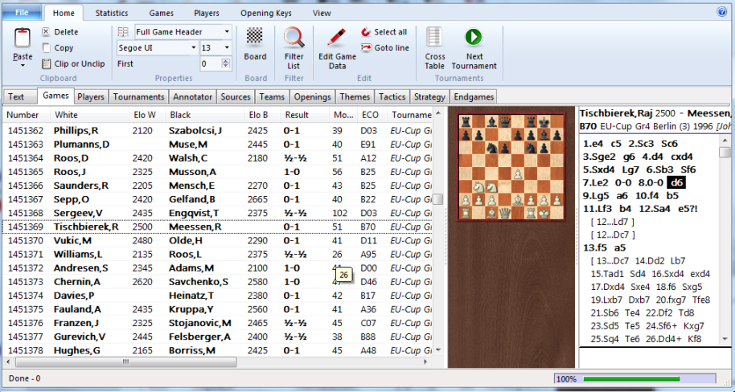
Task: Go to Next Tournament green arrow
Action: pyautogui.click(x=474, y=38)
